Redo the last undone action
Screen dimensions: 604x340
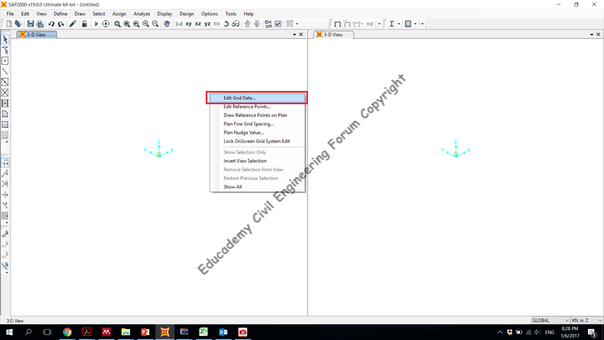click(x=61, y=24)
